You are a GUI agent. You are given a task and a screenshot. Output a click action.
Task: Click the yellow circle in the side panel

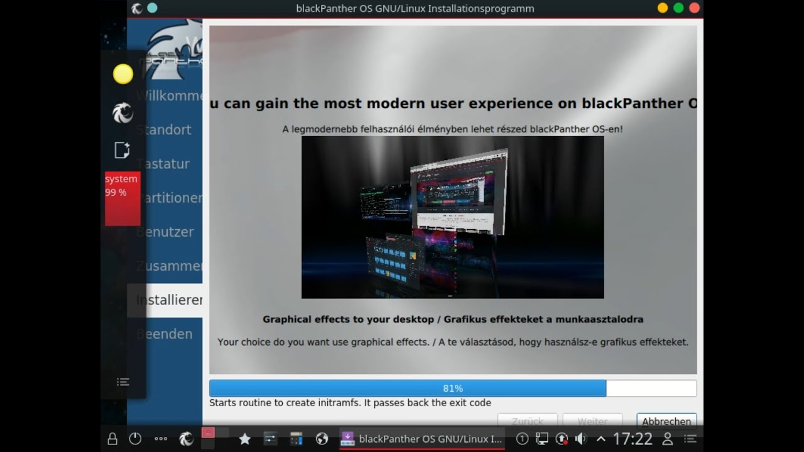pos(123,74)
